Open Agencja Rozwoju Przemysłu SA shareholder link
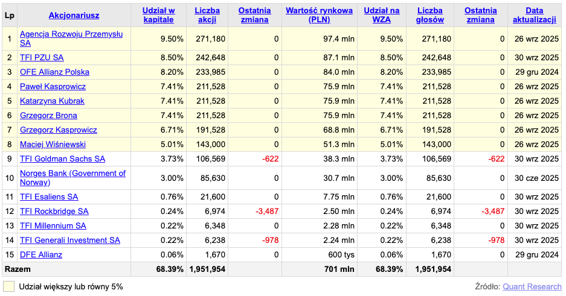 71,39
